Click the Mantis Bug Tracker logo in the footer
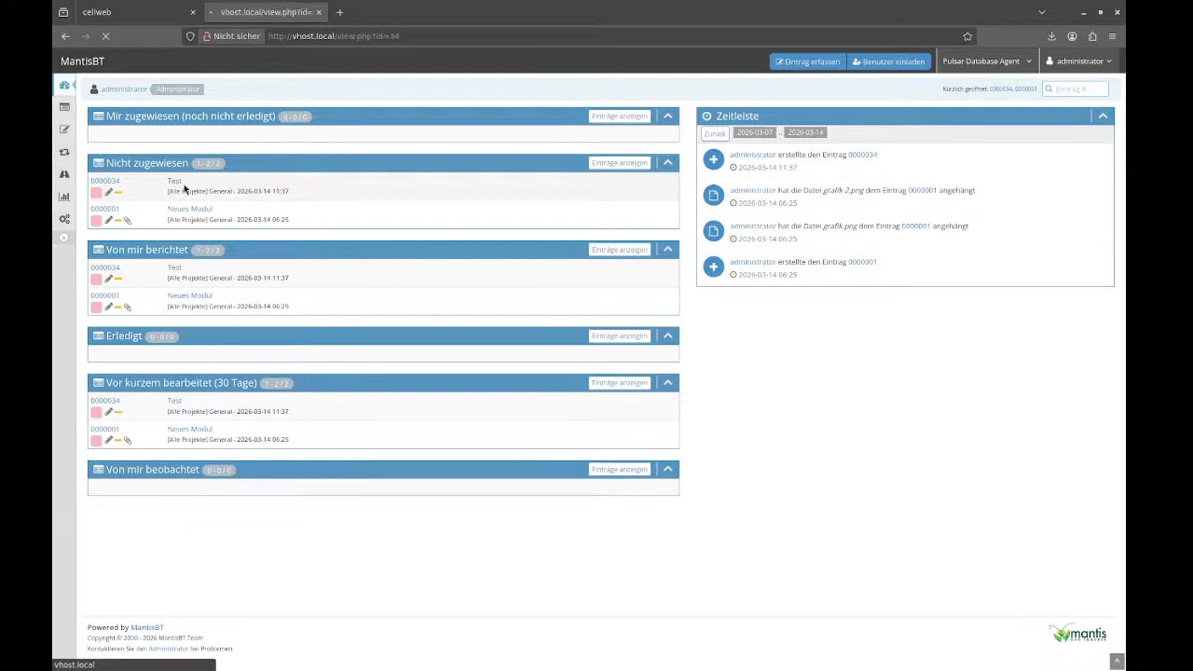 coord(1078,634)
